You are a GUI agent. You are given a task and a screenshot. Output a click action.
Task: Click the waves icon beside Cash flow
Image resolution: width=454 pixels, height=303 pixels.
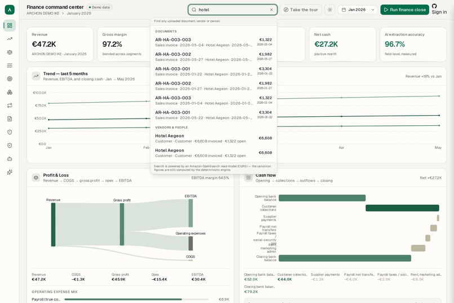click(248, 178)
